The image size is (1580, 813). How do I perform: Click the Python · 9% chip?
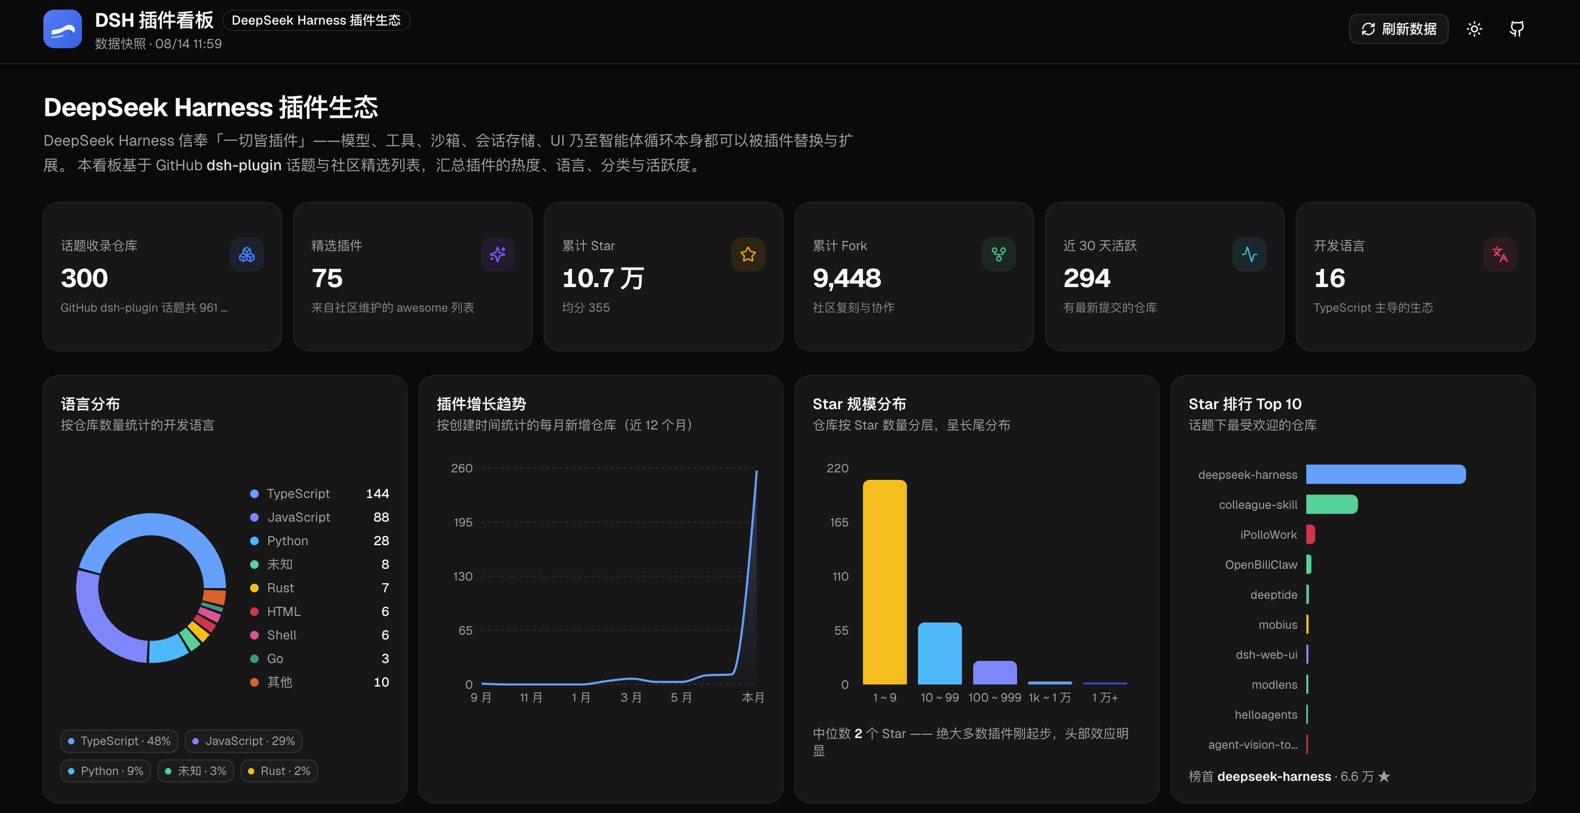(106, 771)
